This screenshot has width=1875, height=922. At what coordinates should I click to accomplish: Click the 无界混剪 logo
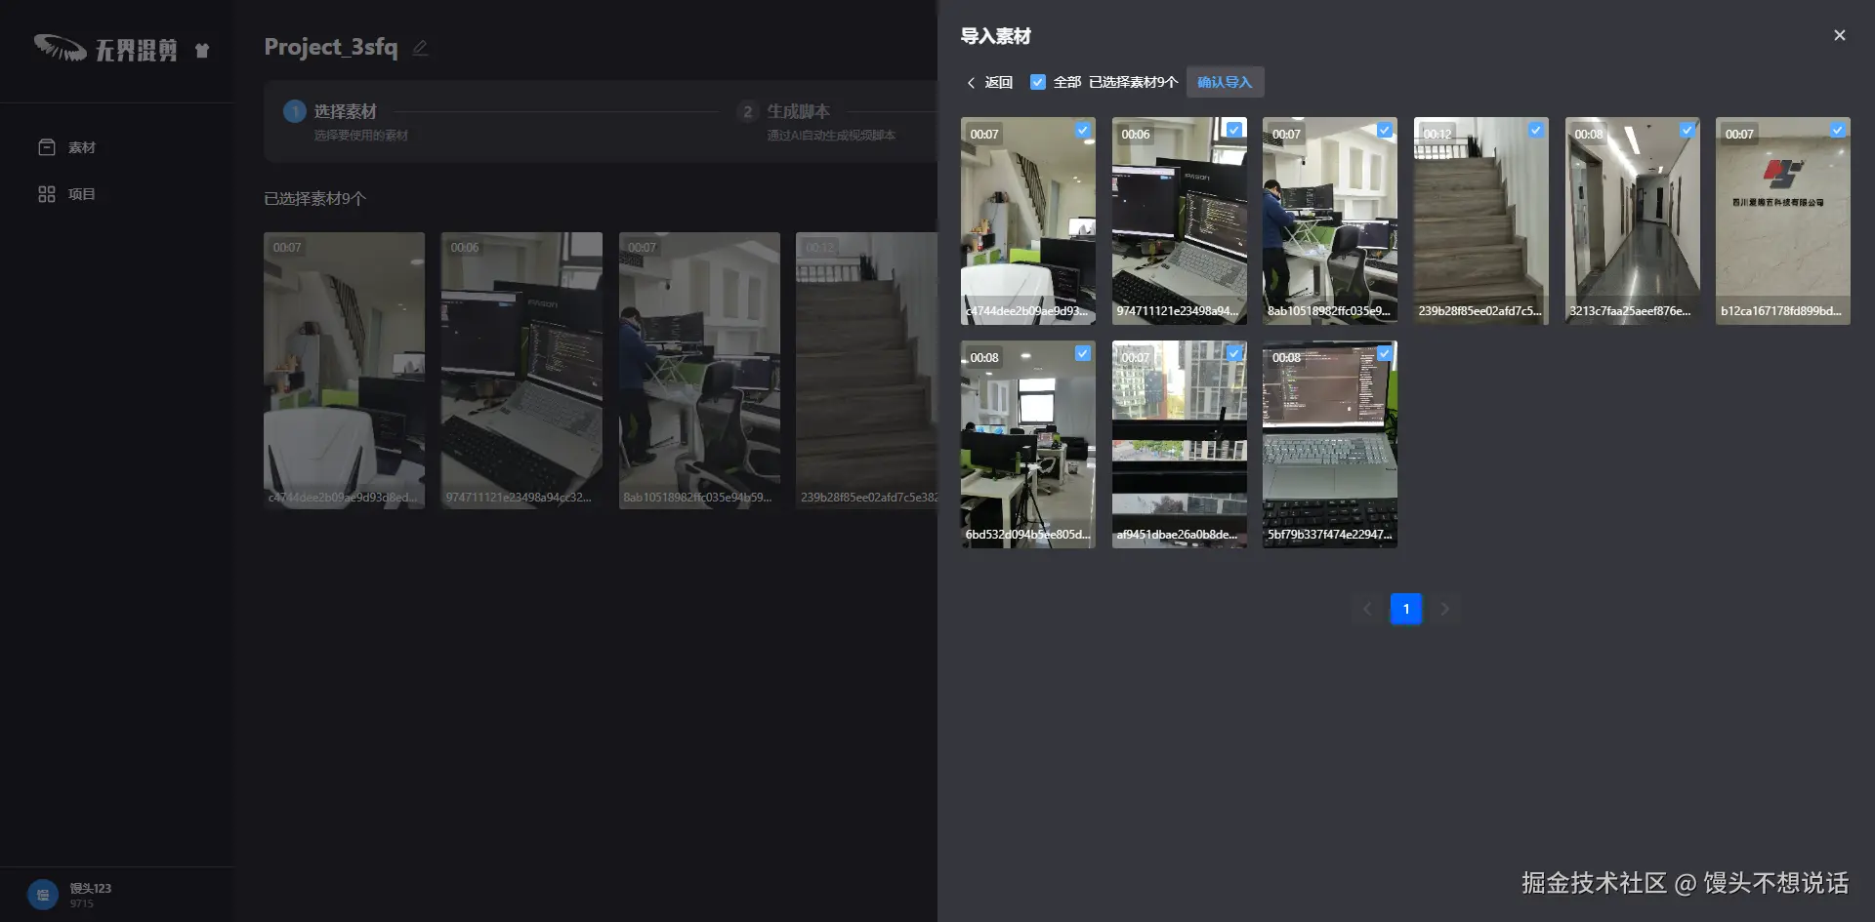coord(105,49)
